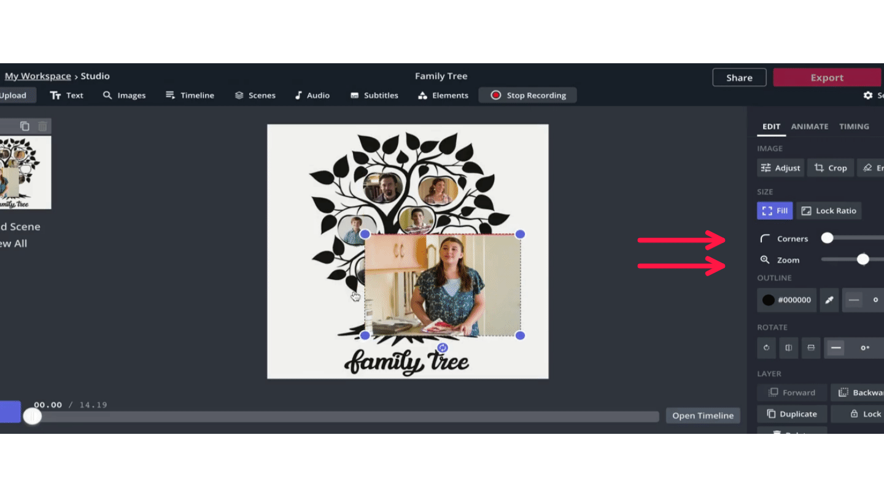Click the Family Tree project title
The image size is (884, 497).
point(441,76)
